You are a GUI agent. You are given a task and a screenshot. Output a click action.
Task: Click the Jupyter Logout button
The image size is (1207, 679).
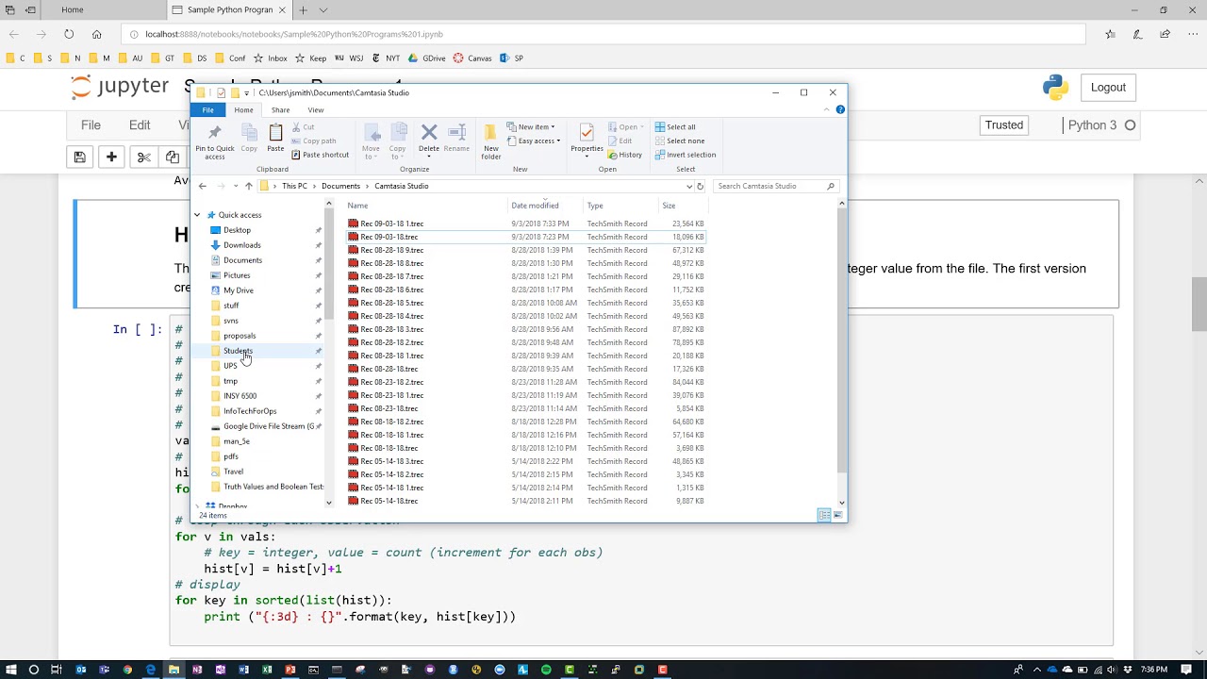(x=1108, y=88)
